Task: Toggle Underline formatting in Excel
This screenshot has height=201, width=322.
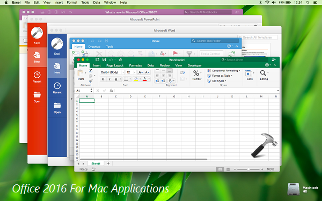Action: (x=116, y=79)
